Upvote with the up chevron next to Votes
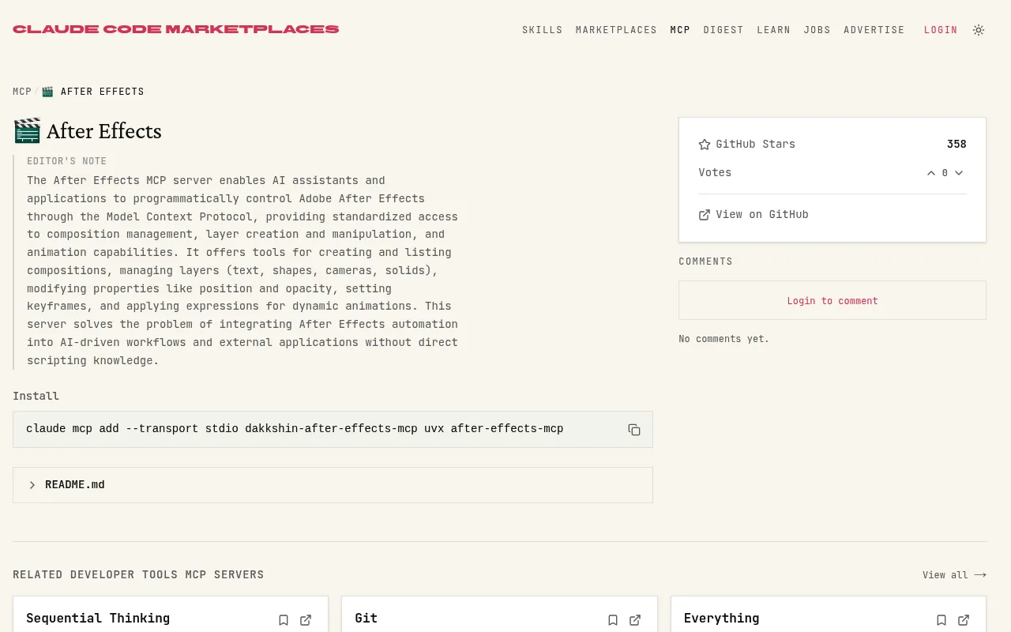Screen dimensions: 1011x632 click(x=931, y=173)
